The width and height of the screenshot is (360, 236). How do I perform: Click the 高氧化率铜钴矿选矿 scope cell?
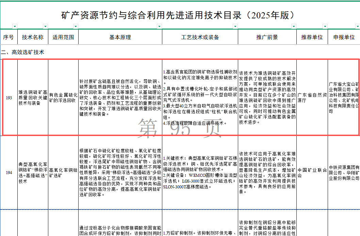tap(63, 172)
